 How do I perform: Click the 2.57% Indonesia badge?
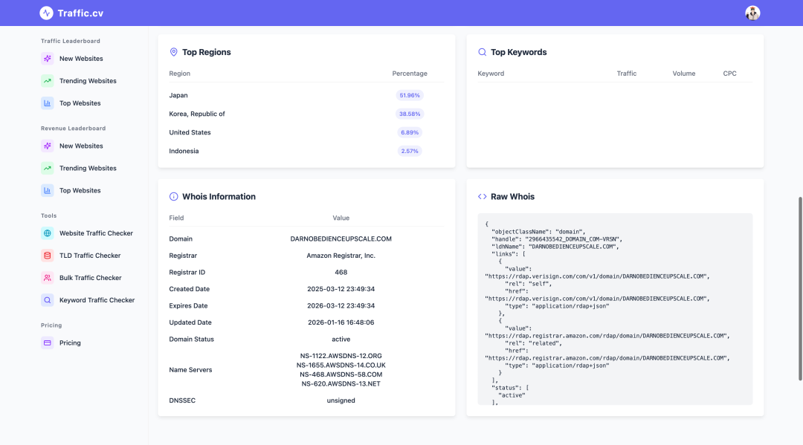[x=409, y=151]
